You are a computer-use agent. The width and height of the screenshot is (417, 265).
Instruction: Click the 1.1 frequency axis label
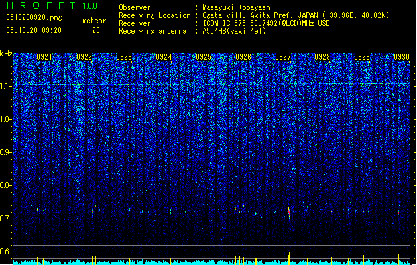tap(5, 86)
